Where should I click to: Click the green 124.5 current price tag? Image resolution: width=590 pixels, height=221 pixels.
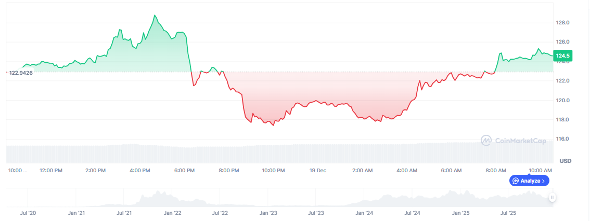click(562, 56)
